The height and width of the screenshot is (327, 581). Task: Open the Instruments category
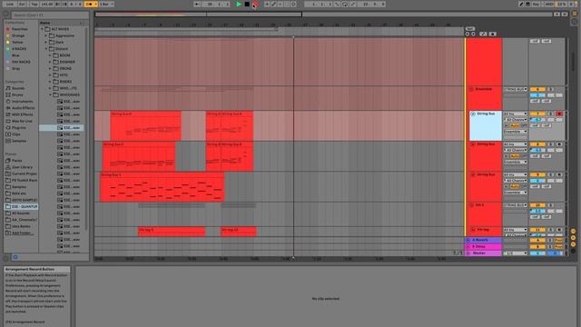(x=22, y=101)
